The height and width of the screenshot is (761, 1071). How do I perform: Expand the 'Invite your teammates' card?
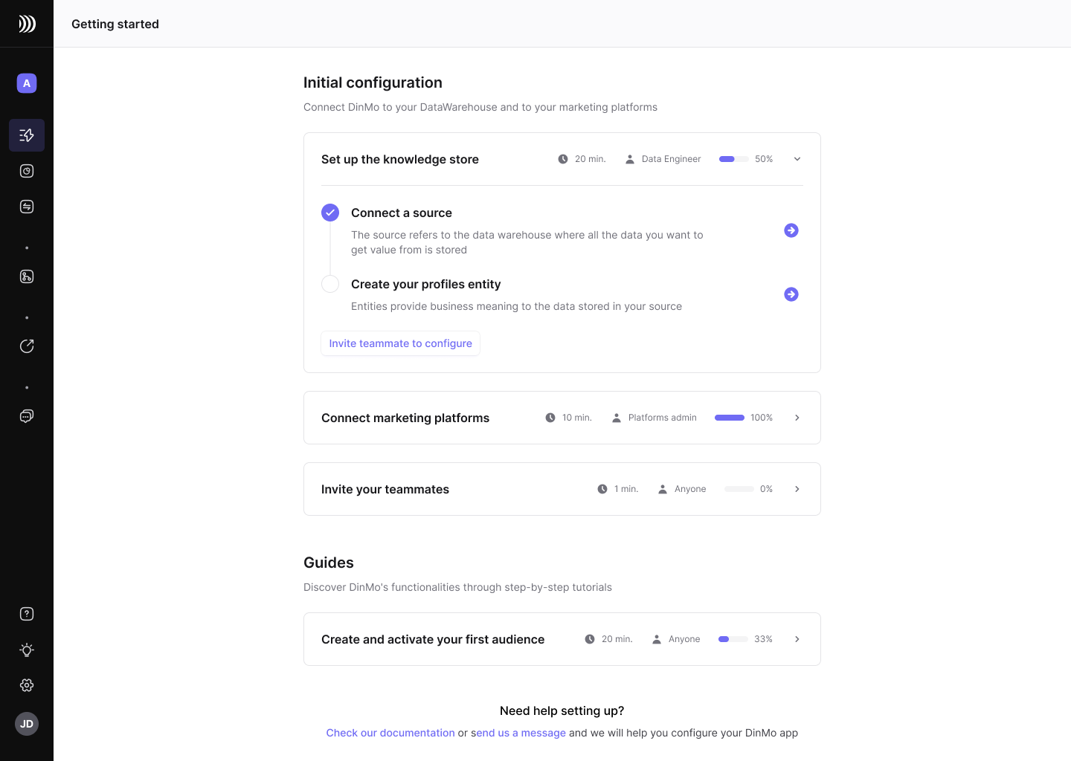[797, 489]
